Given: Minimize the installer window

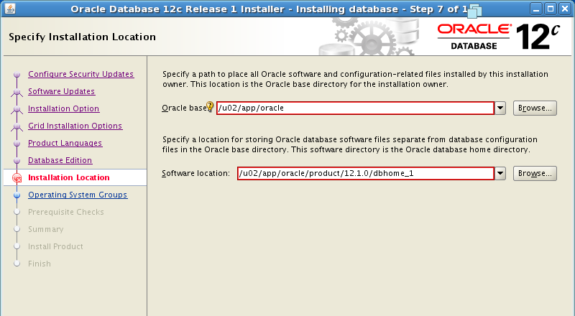Looking at the screenshot, I should [x=536, y=9].
